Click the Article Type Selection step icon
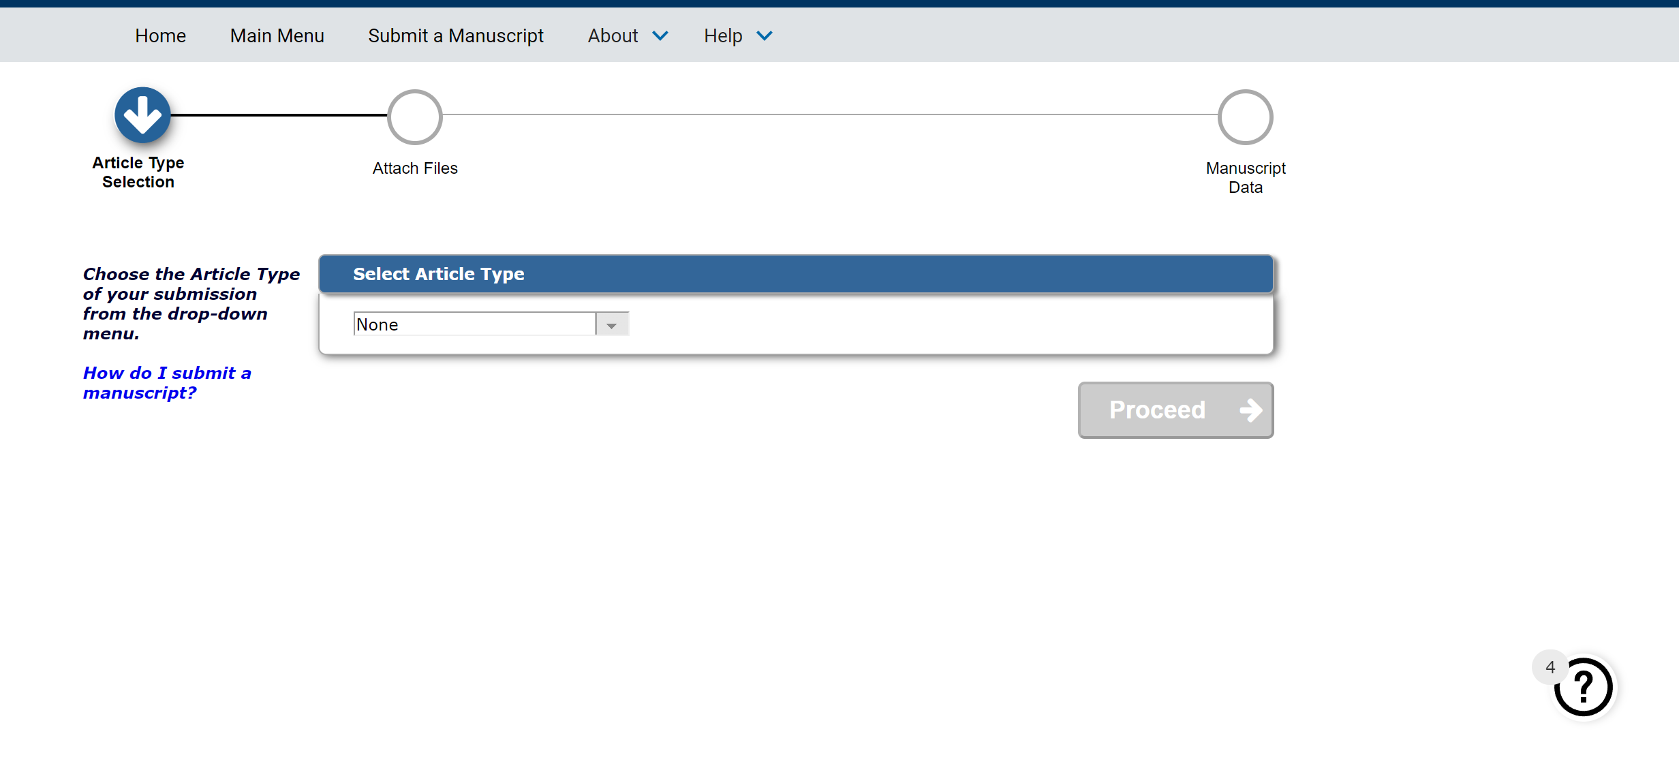Viewport: 1679px width, 783px height. point(142,115)
